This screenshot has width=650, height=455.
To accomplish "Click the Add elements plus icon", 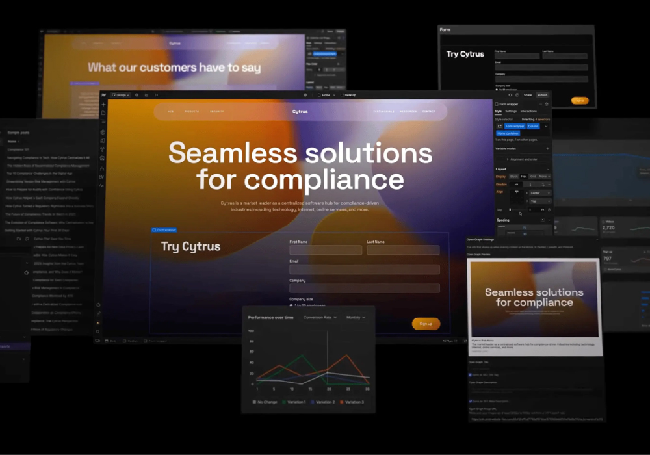I will click(x=103, y=105).
